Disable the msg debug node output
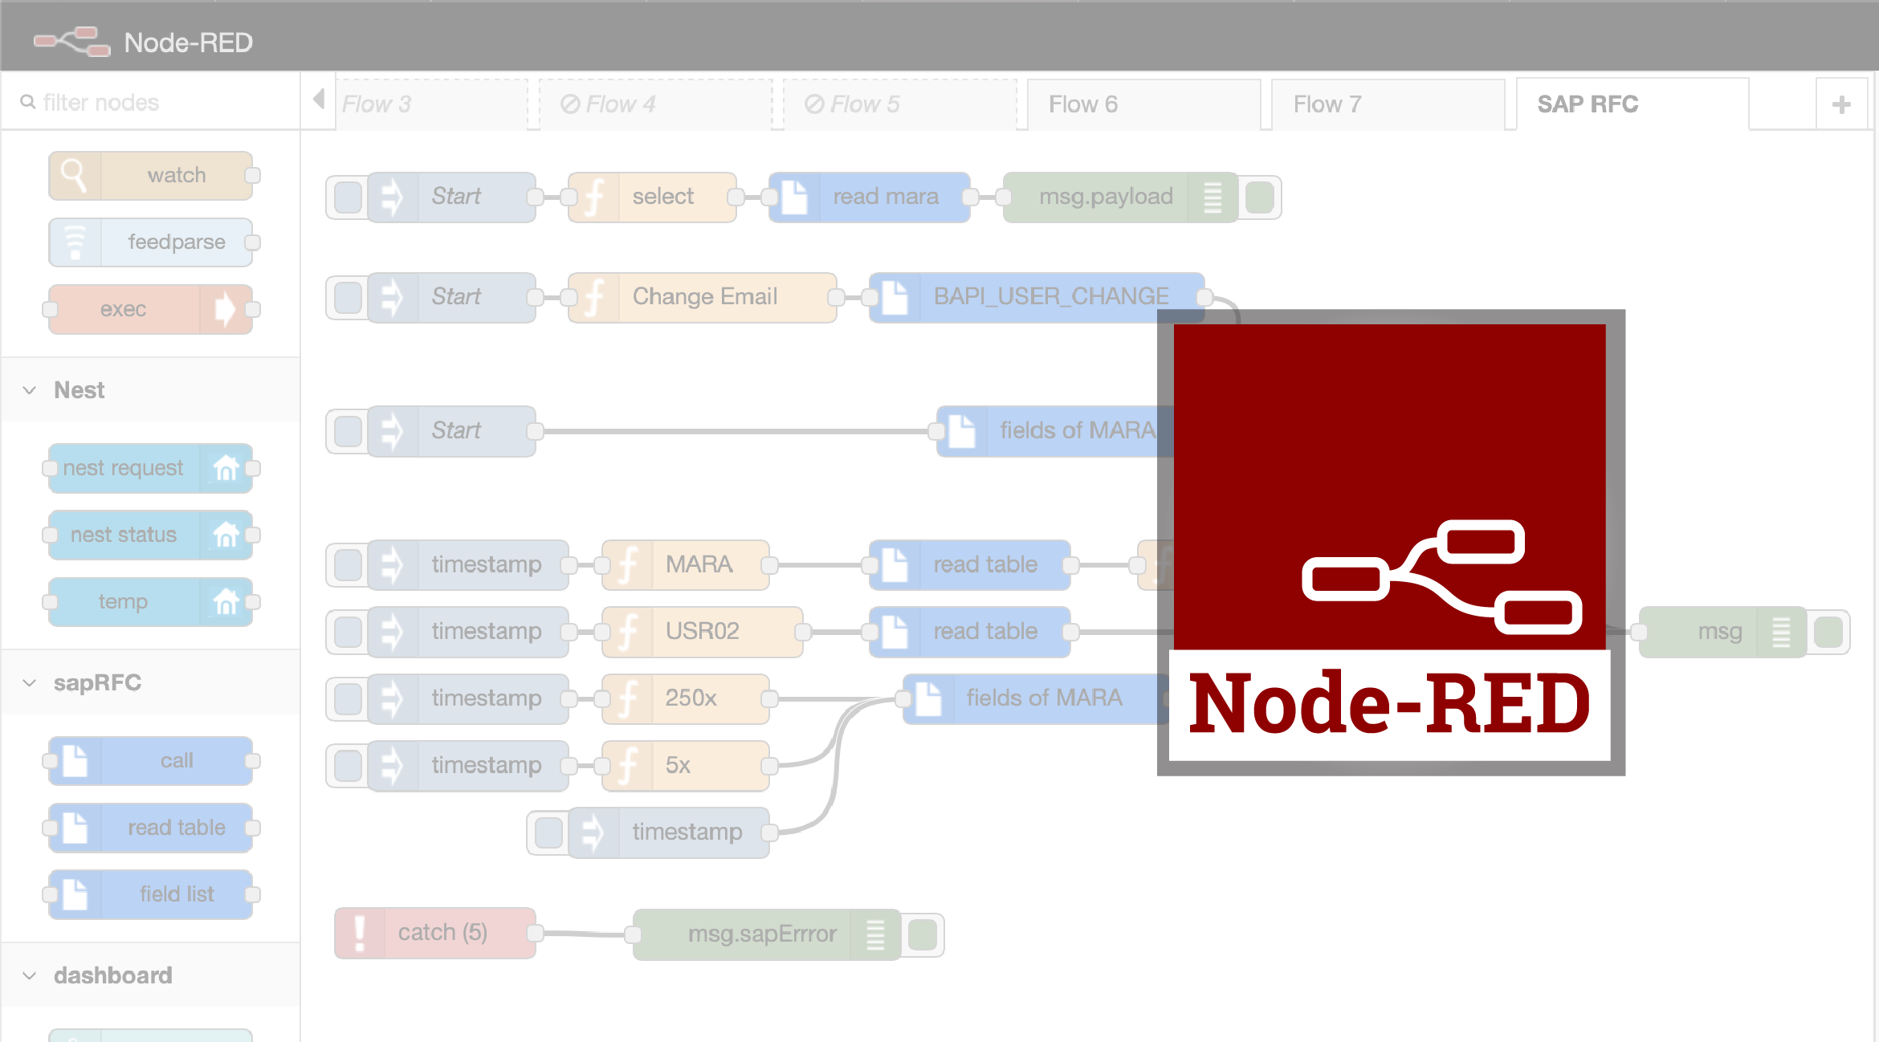This screenshot has height=1042, width=1879. click(1829, 632)
